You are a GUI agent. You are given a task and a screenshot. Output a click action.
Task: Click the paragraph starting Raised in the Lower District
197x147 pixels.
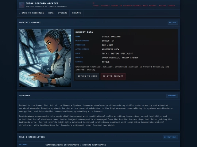(x=96, y=108)
